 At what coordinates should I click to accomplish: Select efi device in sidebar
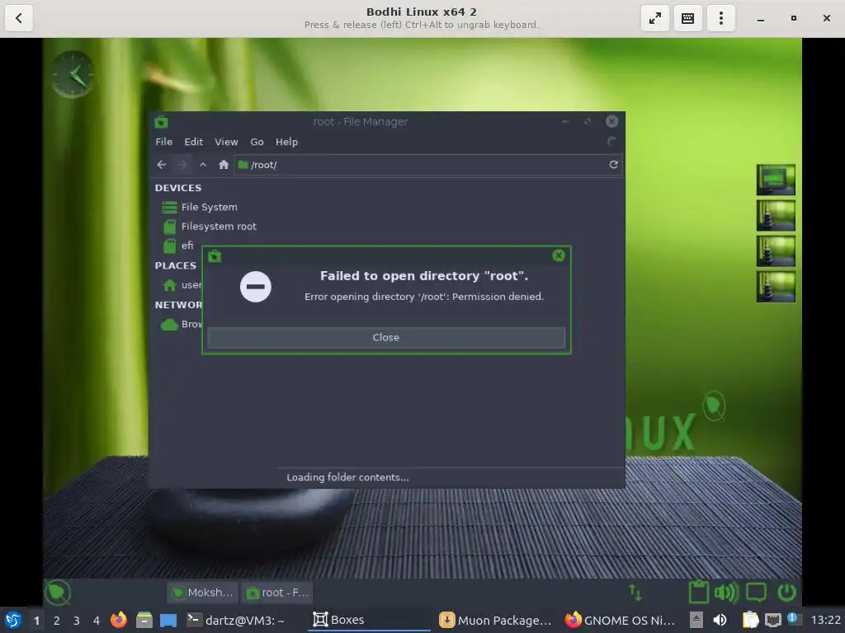(178, 246)
